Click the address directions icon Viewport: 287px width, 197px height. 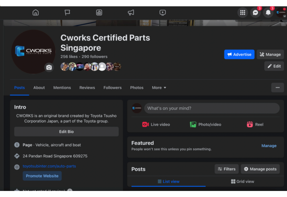click(17, 156)
